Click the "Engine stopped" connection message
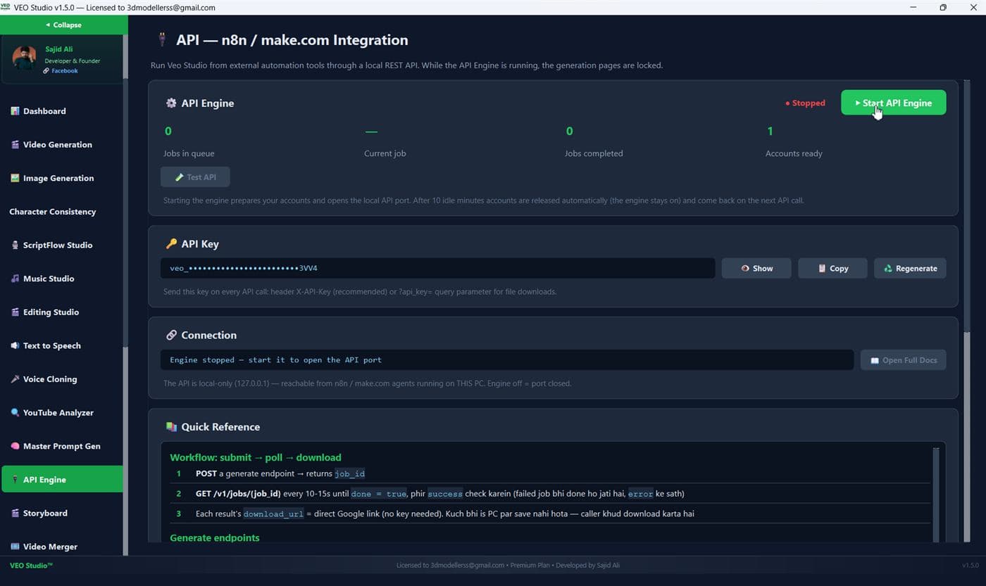The height and width of the screenshot is (586, 986). pos(275,359)
